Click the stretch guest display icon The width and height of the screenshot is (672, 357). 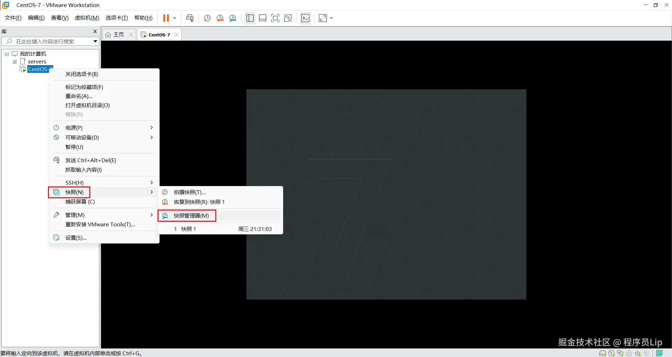click(x=323, y=18)
